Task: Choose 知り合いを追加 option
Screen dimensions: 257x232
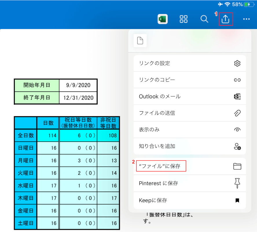Action: pos(190,146)
